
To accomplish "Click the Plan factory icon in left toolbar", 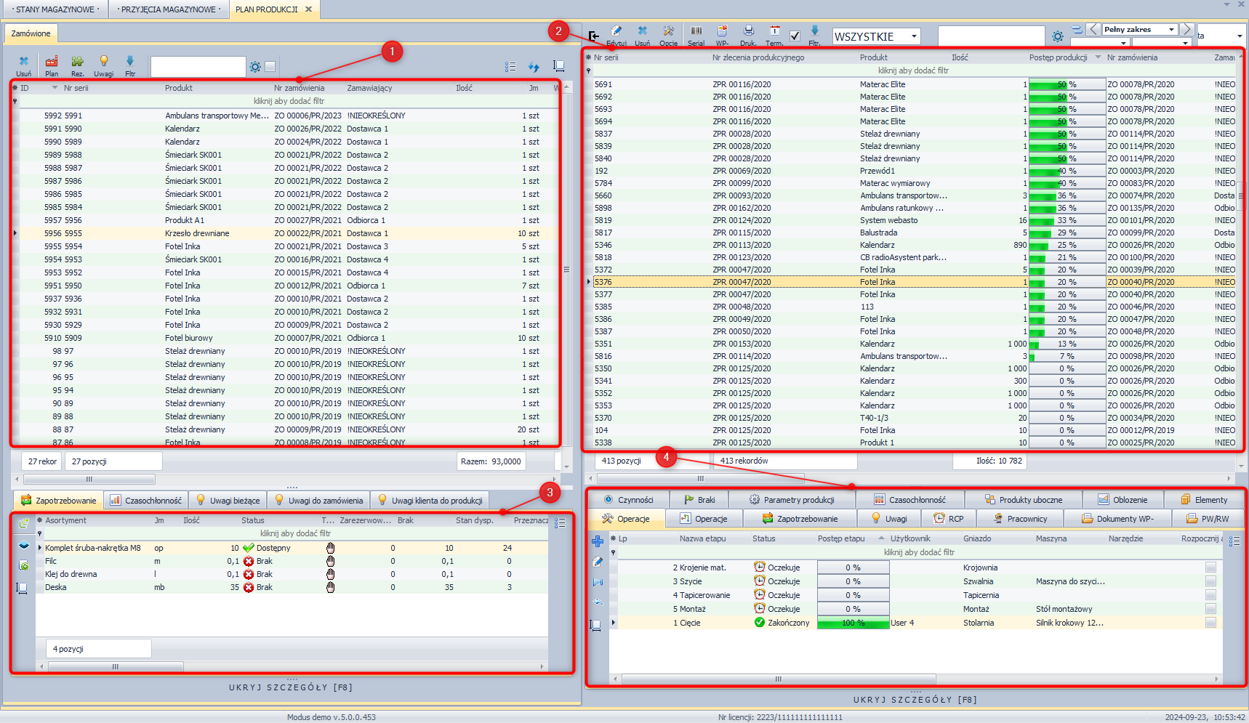I will click(x=52, y=62).
